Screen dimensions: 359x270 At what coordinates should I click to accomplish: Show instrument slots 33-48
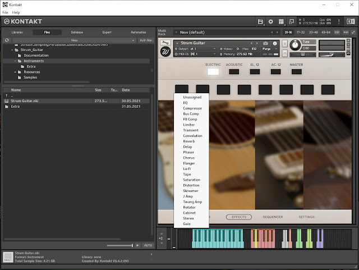coord(313,33)
